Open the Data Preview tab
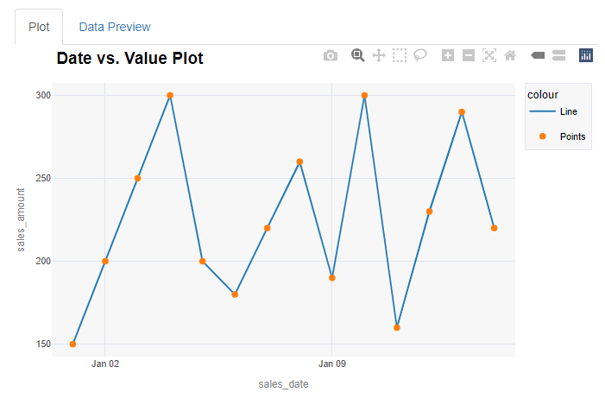The image size is (605, 405). (x=115, y=27)
